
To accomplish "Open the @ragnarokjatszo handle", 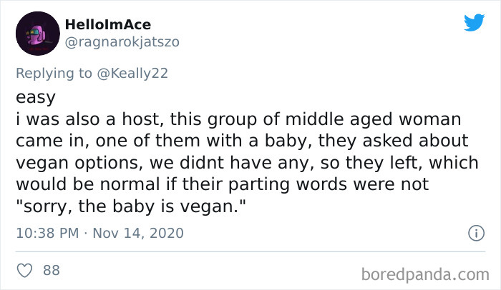I will pos(122,42).
